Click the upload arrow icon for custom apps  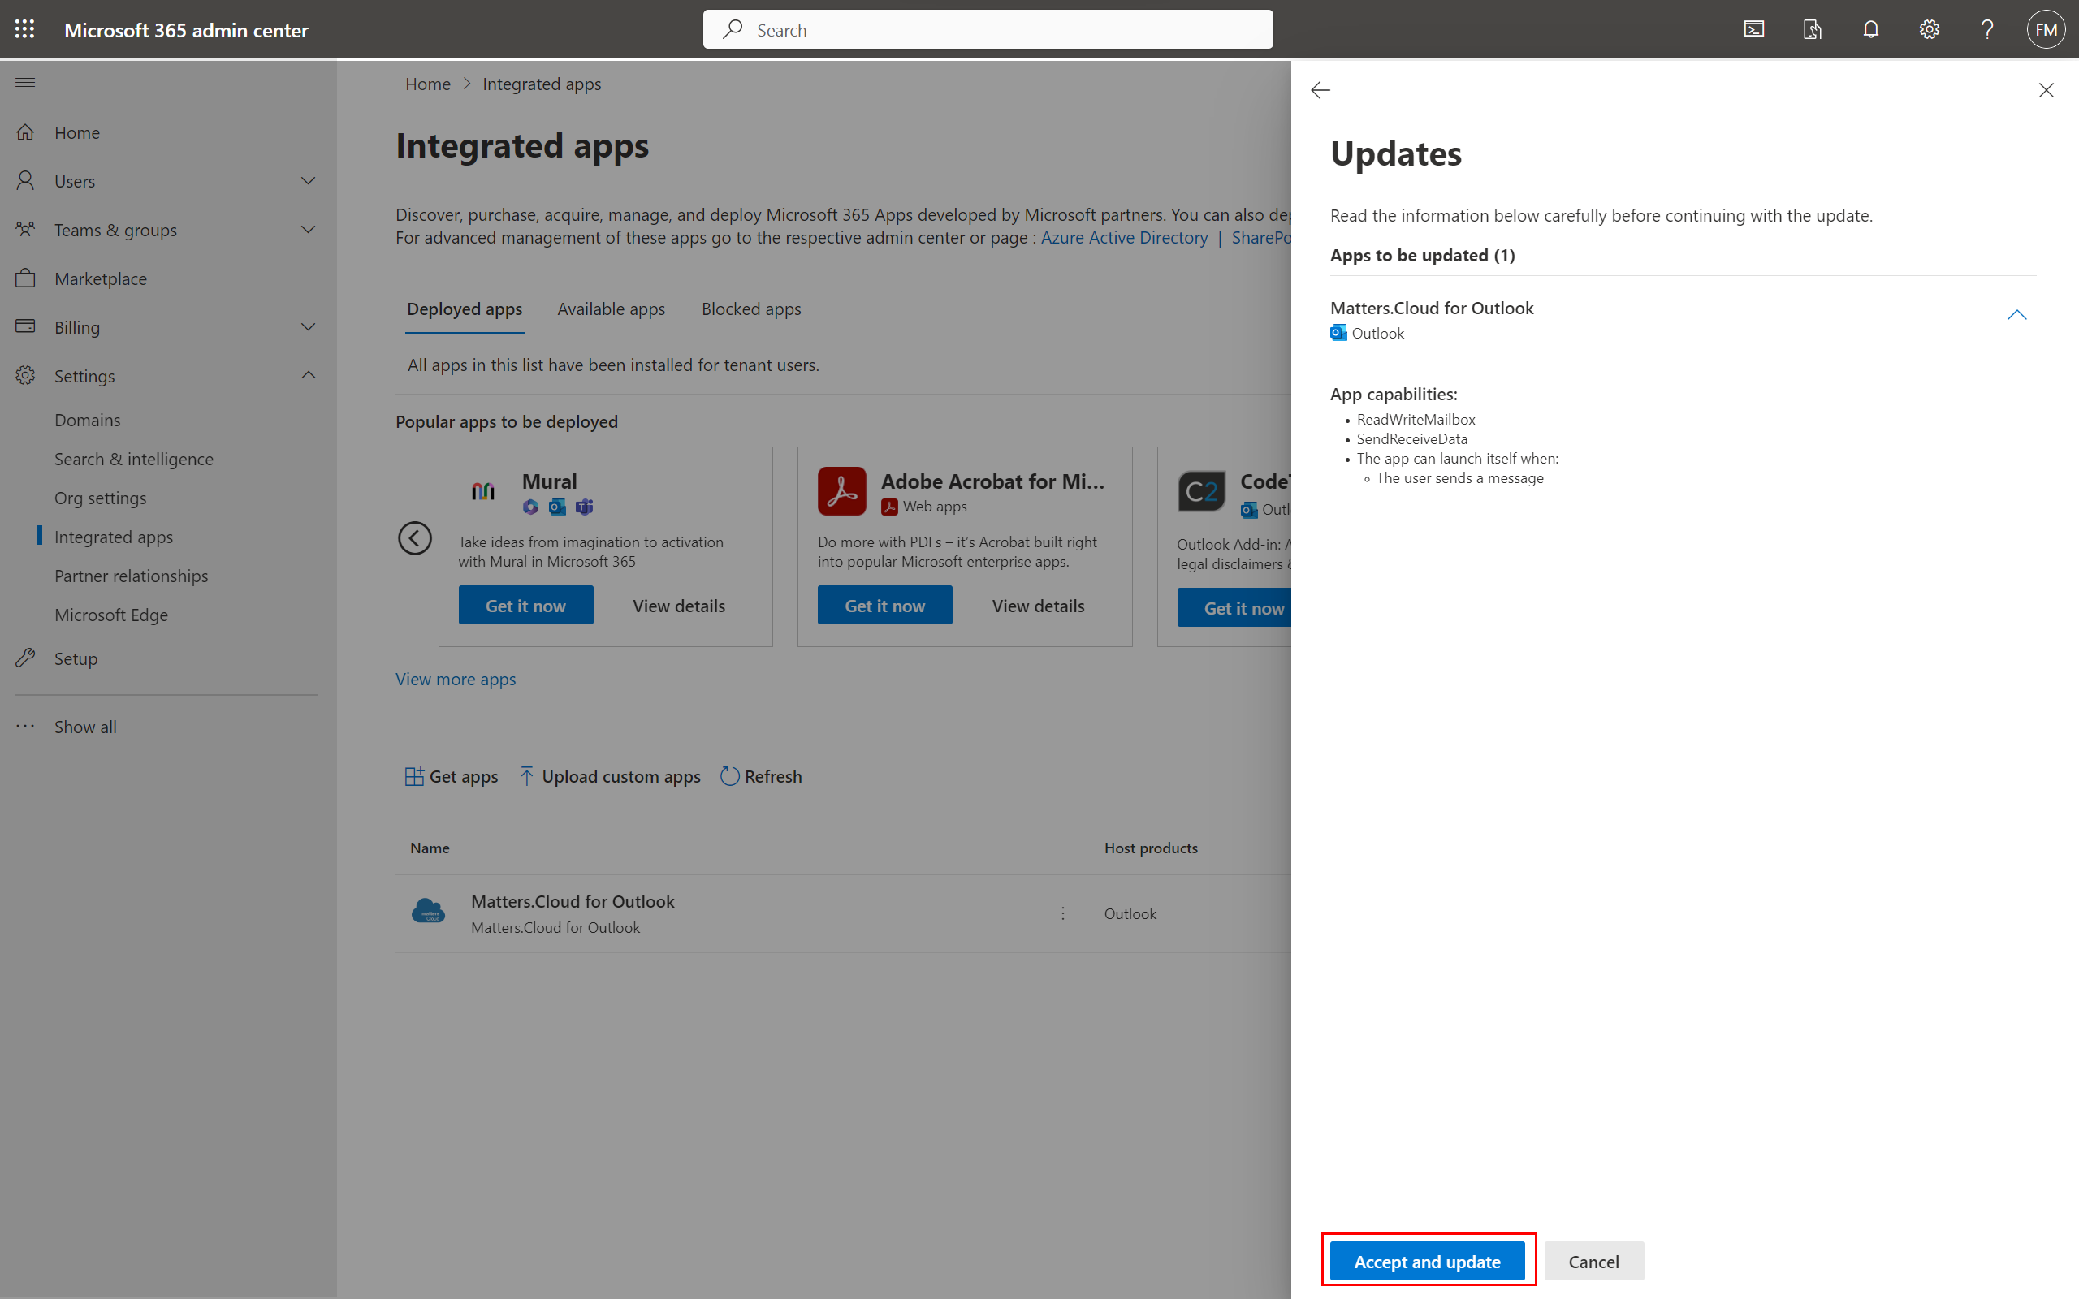[x=526, y=777]
